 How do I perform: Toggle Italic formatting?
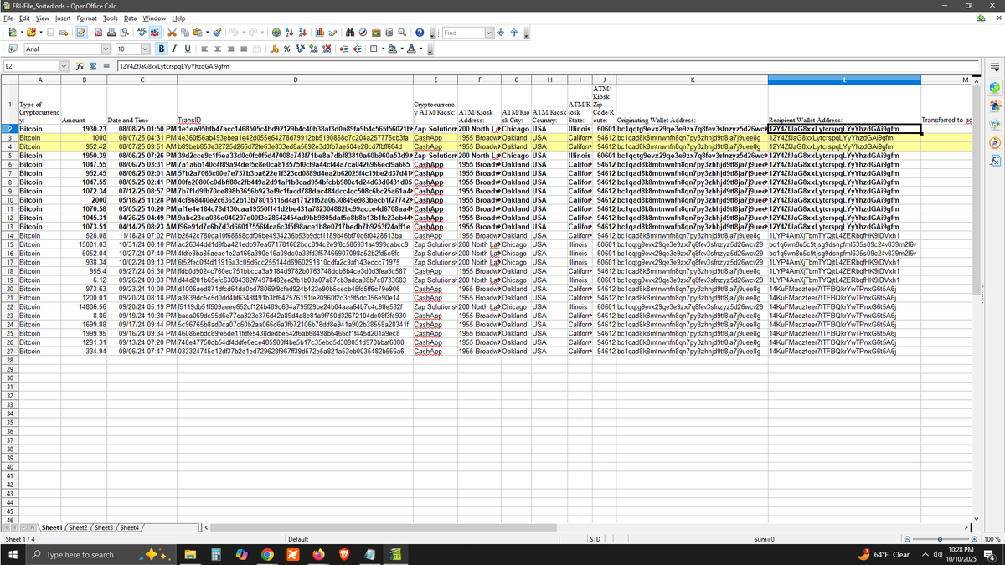[174, 49]
